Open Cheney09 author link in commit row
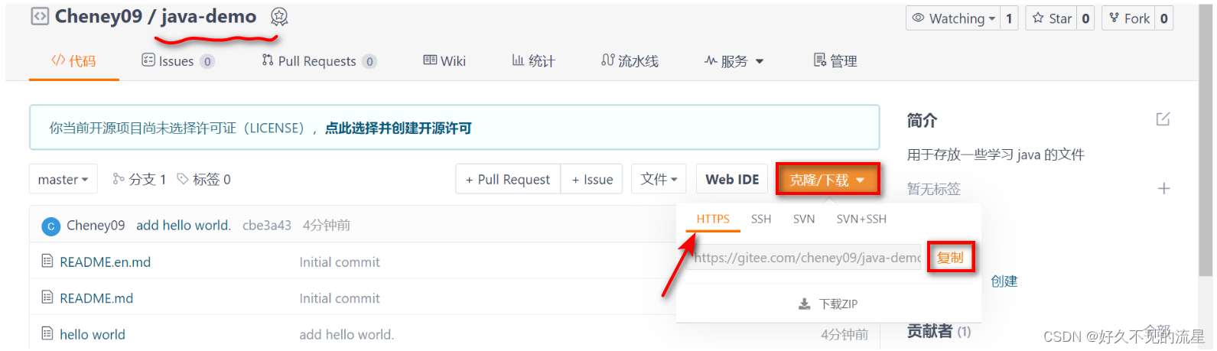The width and height of the screenshot is (1217, 351). pos(96,225)
